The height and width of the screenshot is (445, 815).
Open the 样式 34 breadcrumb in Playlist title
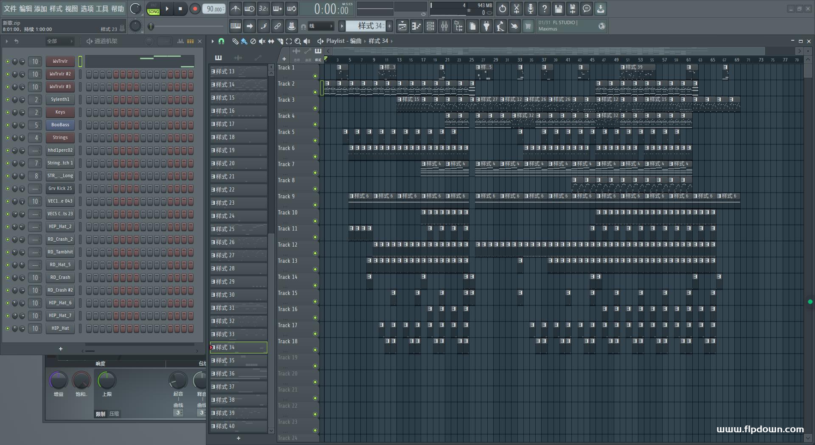[x=378, y=41]
